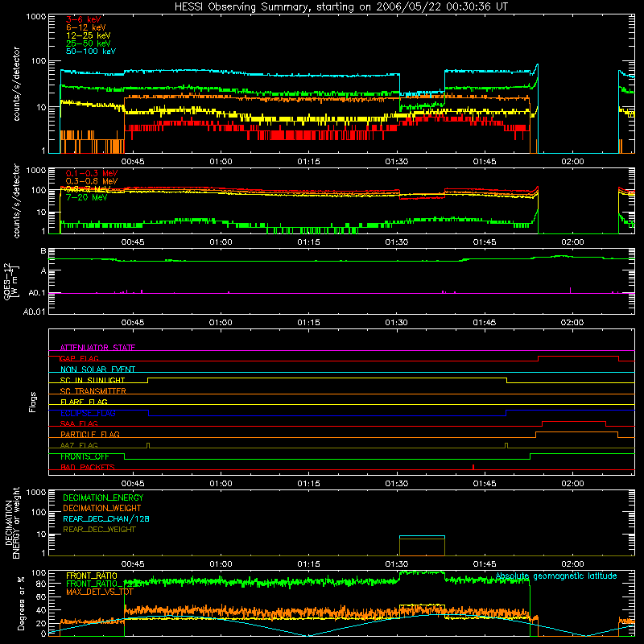Click the ECLIPSE_FLAG label
The height and width of the screenshot is (644, 644).
(x=88, y=413)
